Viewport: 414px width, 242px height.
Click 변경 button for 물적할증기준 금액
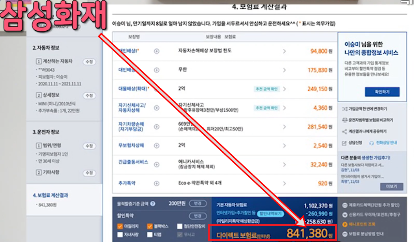point(198,203)
